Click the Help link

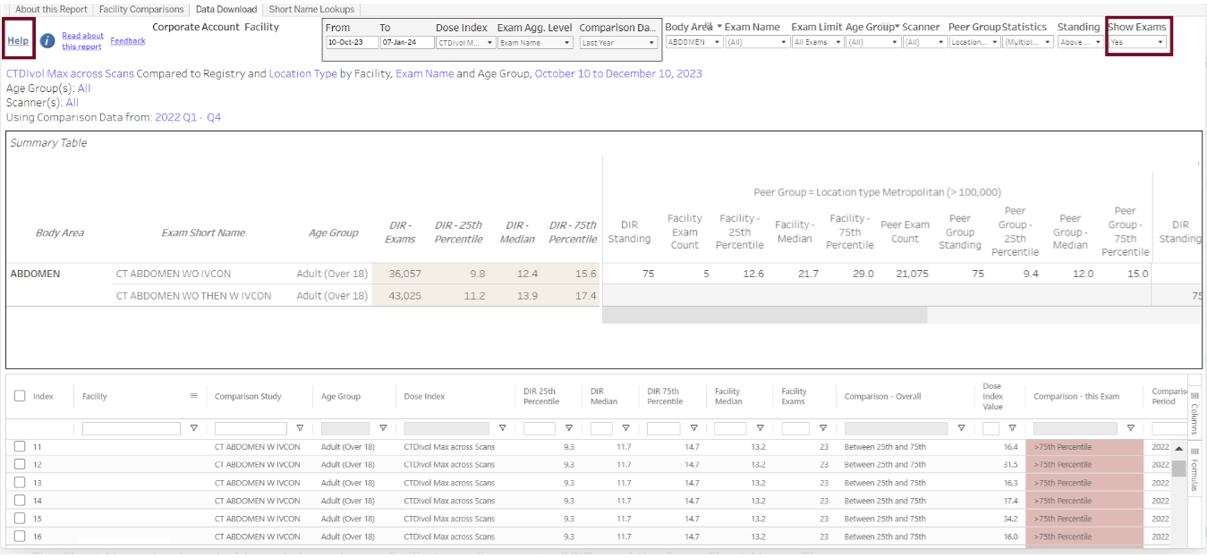(18, 41)
